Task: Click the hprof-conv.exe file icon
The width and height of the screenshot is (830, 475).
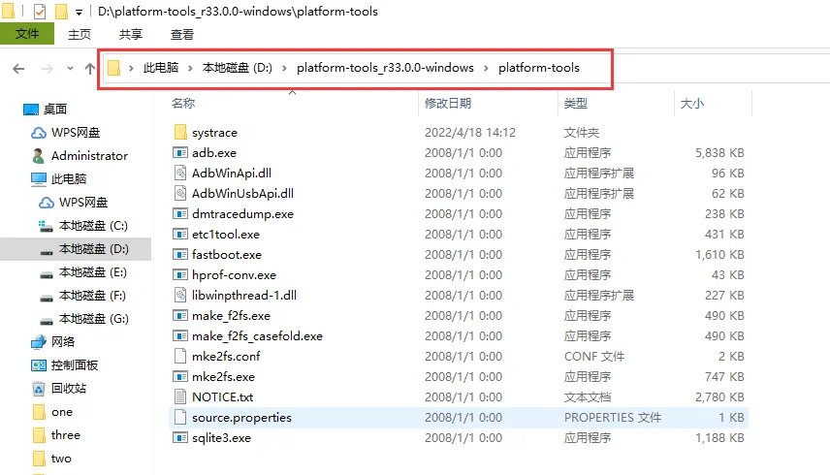Action: point(180,275)
